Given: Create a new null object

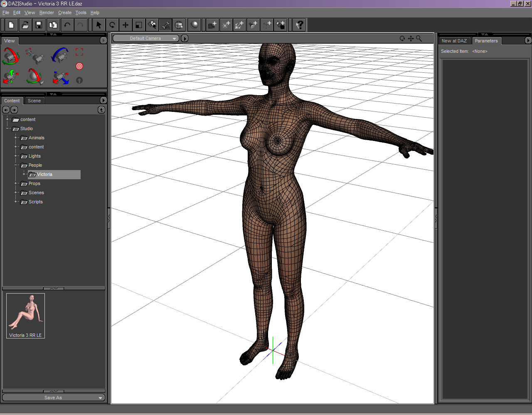Looking at the screenshot, I should [x=267, y=25].
